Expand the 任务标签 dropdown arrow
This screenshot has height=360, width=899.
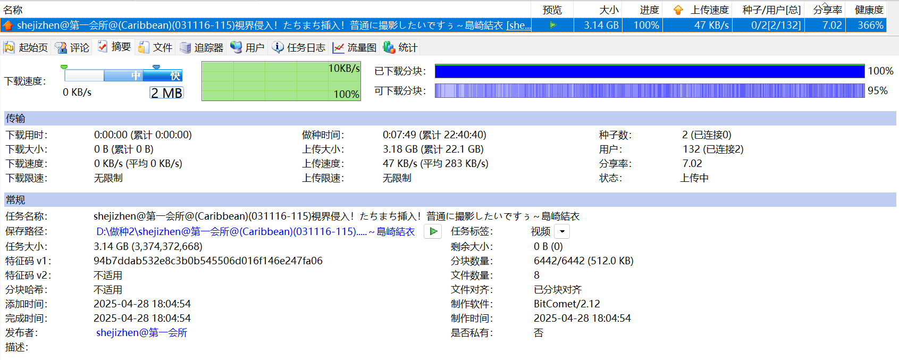point(562,231)
